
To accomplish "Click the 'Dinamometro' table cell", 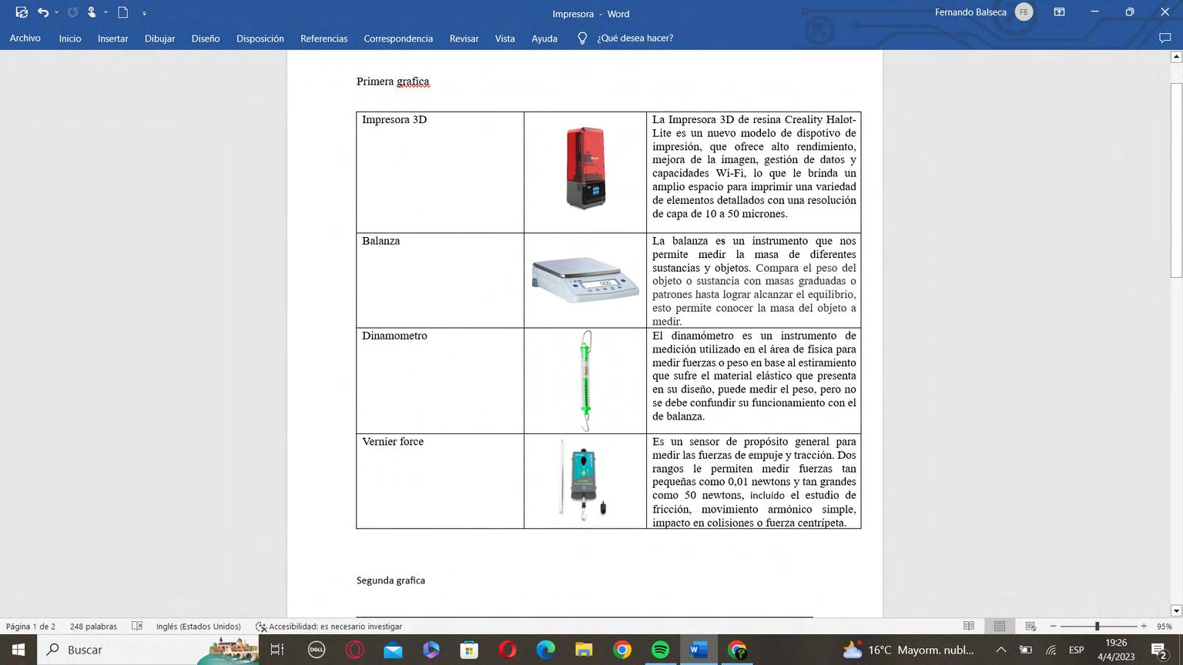I will pos(440,381).
